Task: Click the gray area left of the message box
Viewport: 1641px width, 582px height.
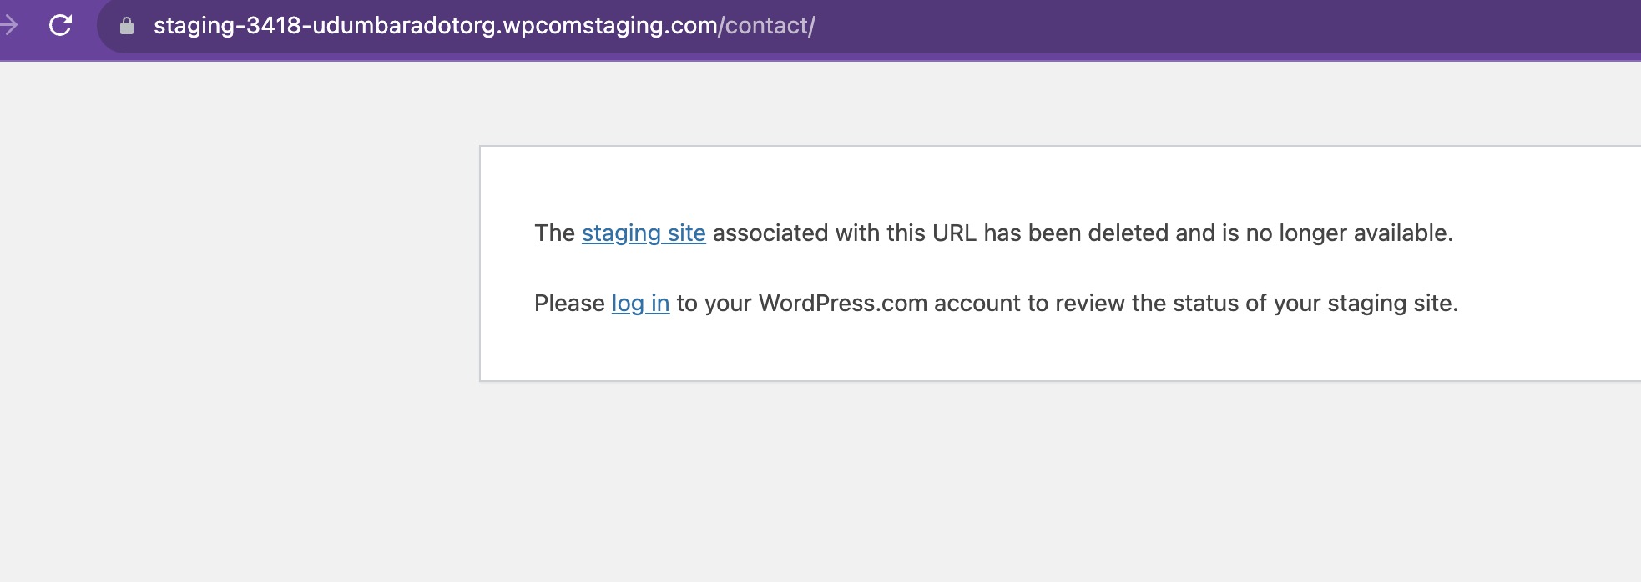Action: [234, 267]
